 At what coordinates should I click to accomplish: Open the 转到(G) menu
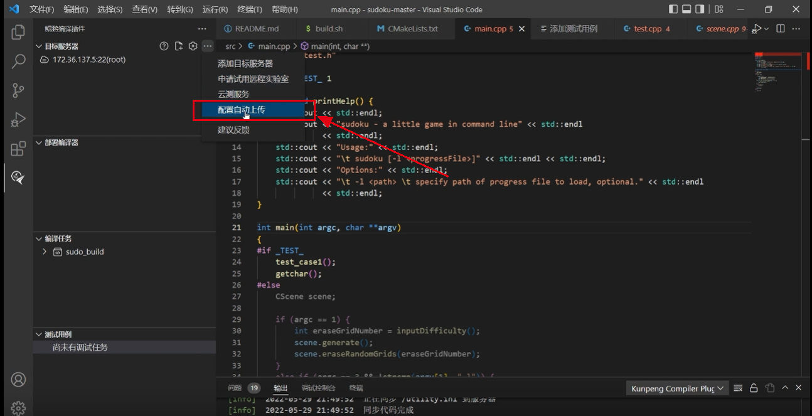(180, 9)
